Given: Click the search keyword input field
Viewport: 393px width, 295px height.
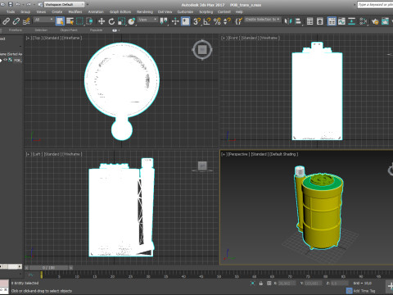Looking at the screenshot, I should tap(375, 5).
